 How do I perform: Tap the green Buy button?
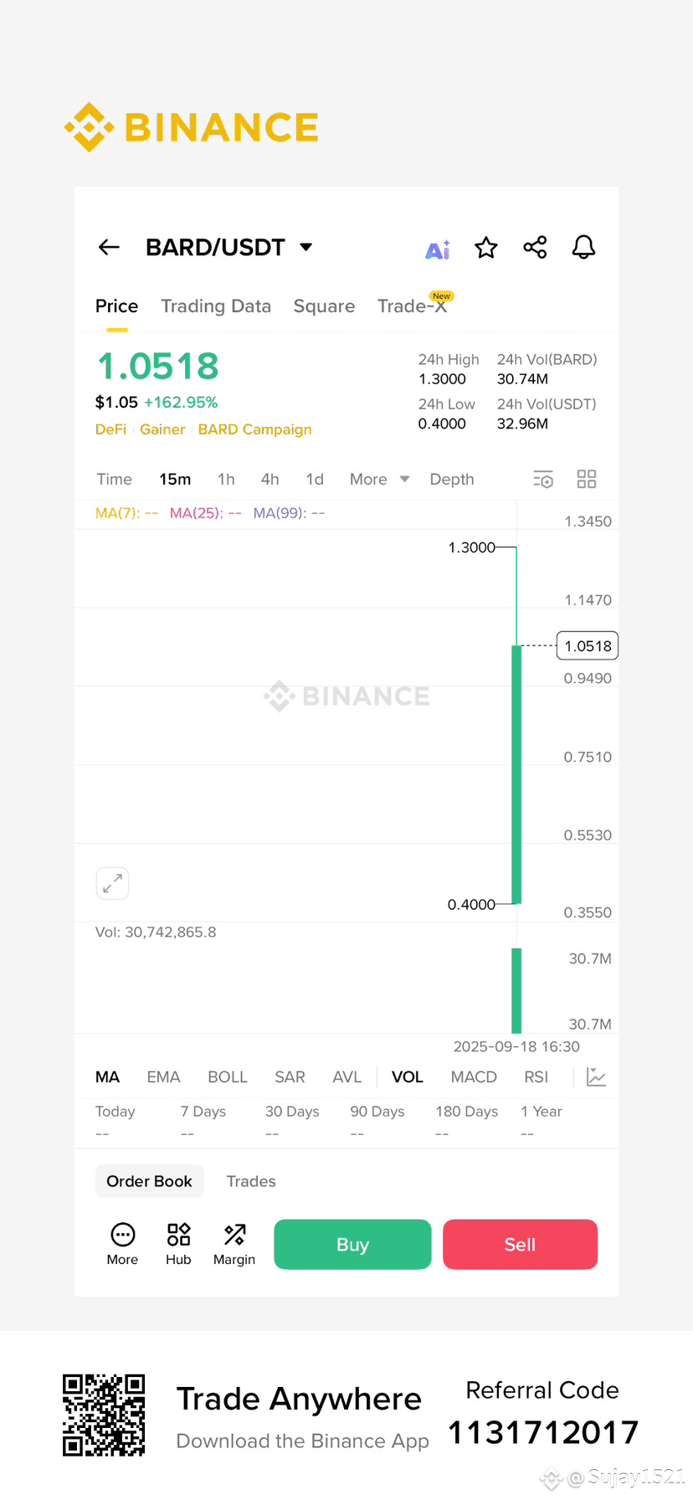pyautogui.click(x=352, y=1245)
